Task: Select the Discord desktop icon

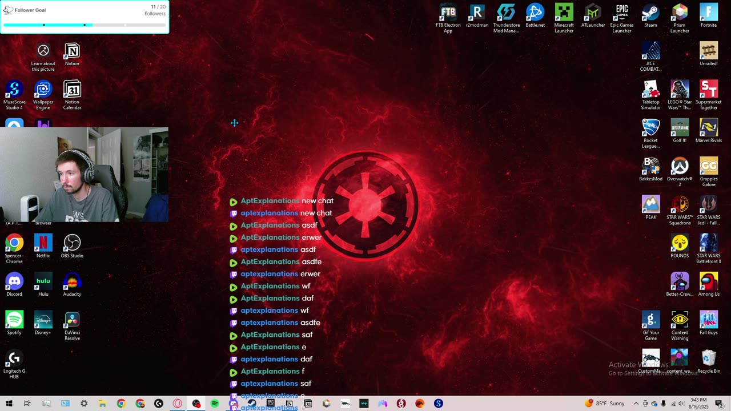Action: pos(14,284)
